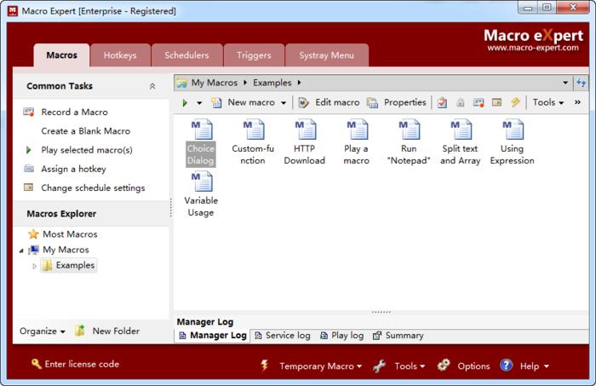596x386 pixels.
Task: Expand arrow after Examples in breadcrumb
Action: tap(299, 83)
